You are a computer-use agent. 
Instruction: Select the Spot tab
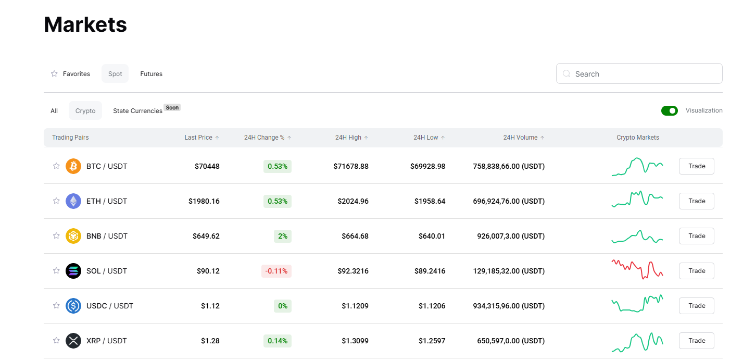pyautogui.click(x=115, y=74)
